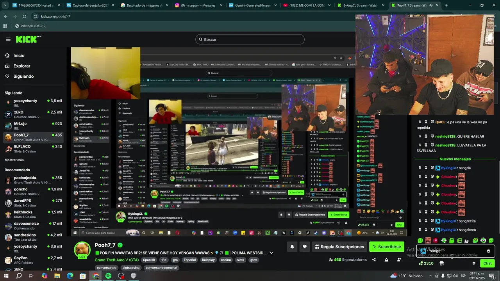
Task: Click hourglass icon on BykingCL sangriento message
Action: pos(426,230)
